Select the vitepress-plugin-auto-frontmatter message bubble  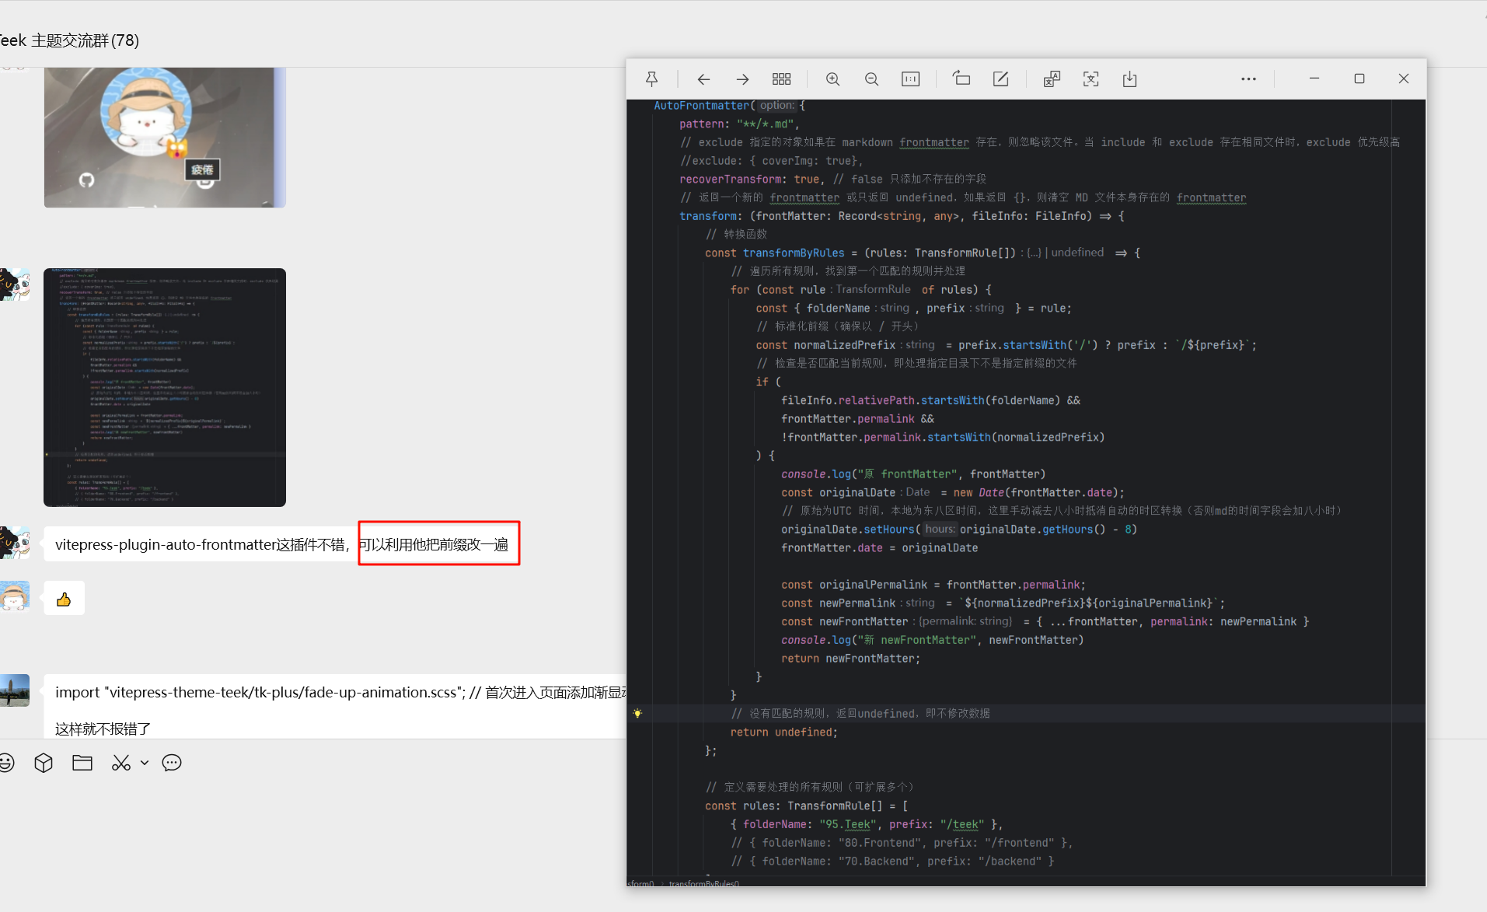coord(282,544)
